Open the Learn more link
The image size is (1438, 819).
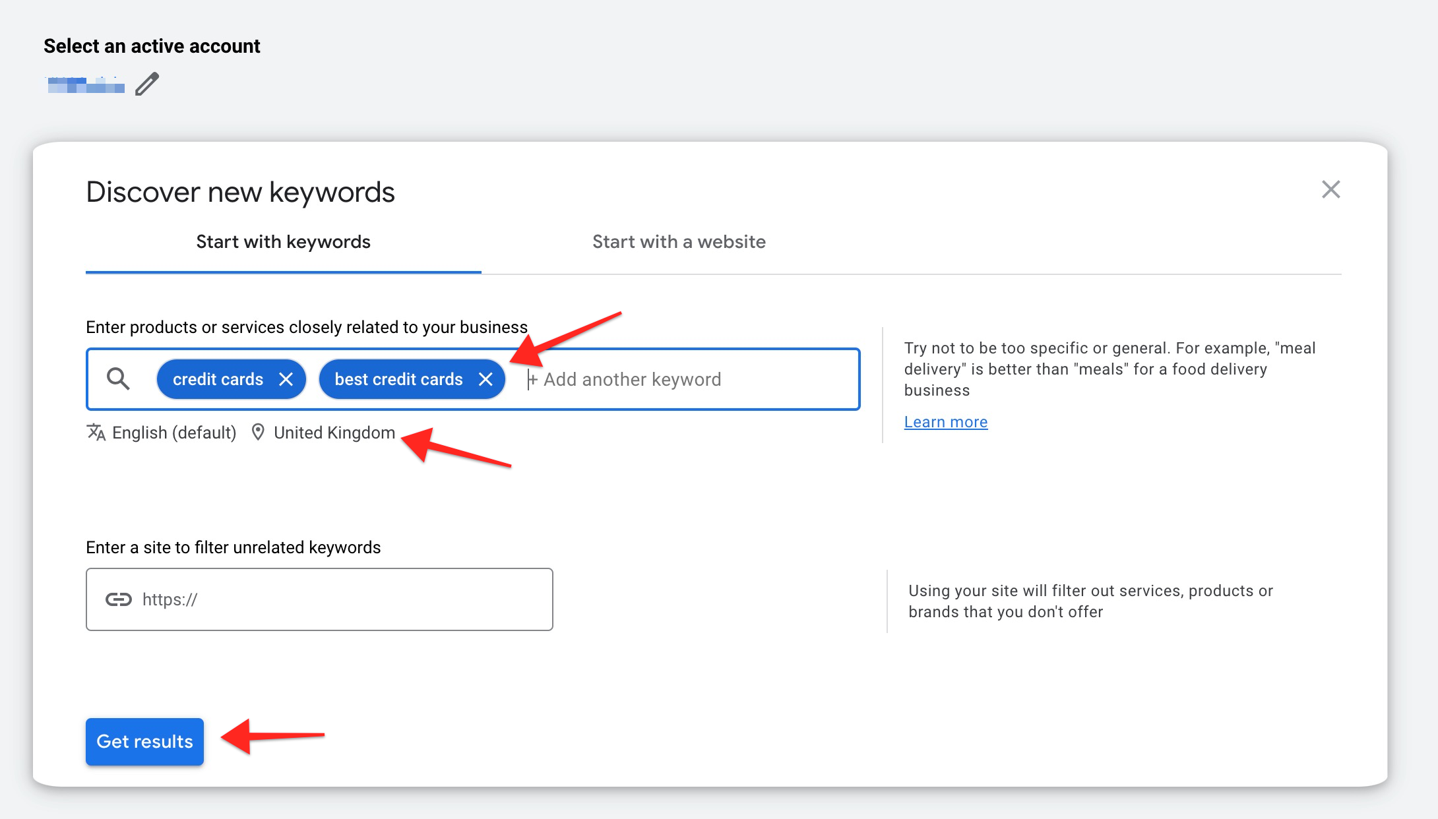tap(945, 422)
